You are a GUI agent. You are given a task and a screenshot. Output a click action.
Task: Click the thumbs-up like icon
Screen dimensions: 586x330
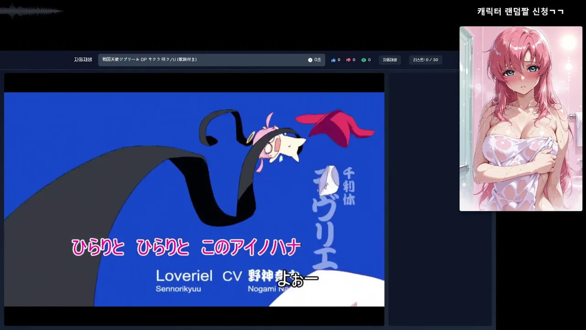pyautogui.click(x=333, y=60)
